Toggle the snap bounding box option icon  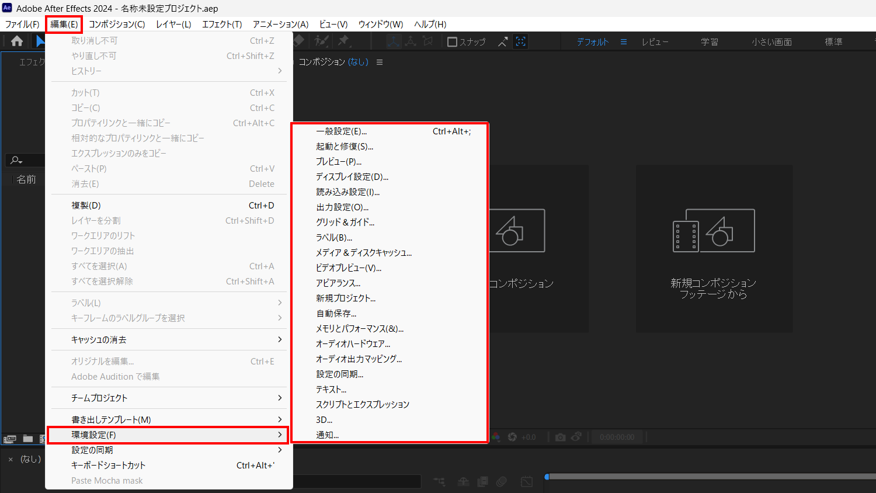(521, 41)
